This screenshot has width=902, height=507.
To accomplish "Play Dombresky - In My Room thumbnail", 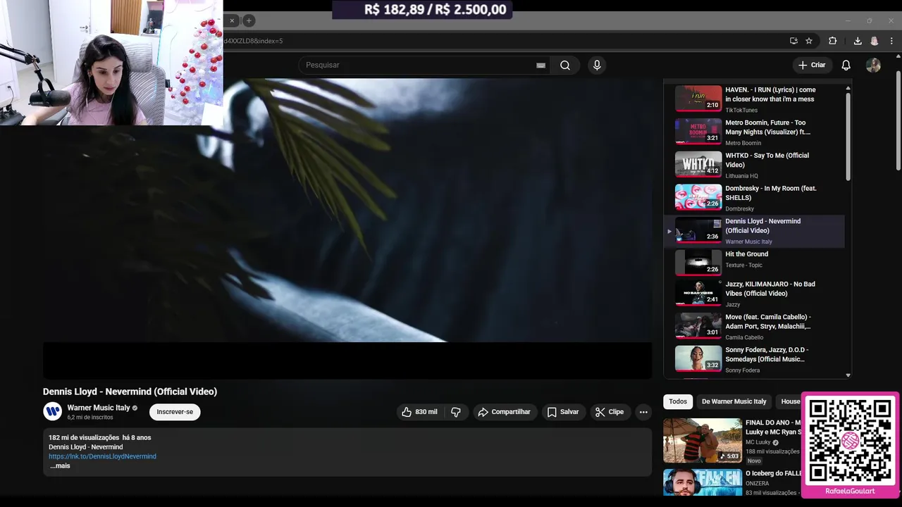I will click(x=698, y=197).
